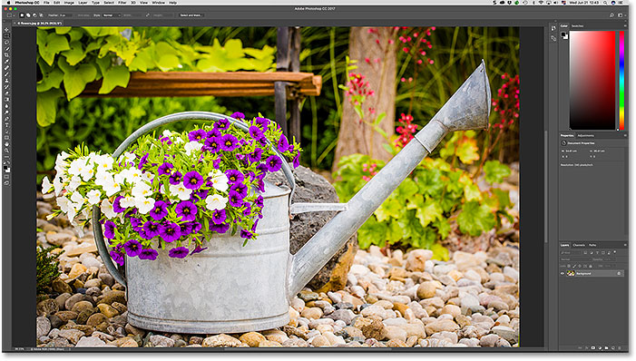Hide the Background layer with eye icon

tap(563, 273)
